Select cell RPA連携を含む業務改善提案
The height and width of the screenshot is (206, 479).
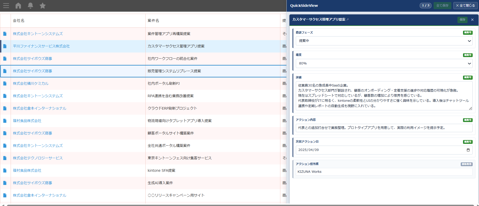[x=213, y=96]
